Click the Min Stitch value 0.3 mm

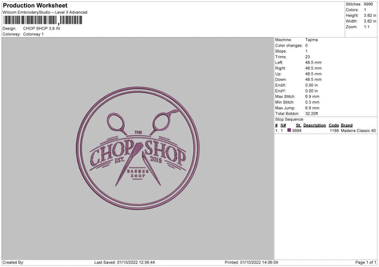click(312, 102)
